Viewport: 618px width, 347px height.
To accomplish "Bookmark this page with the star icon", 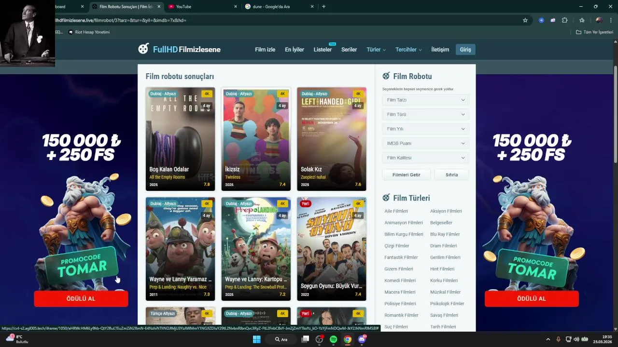I will (x=525, y=20).
